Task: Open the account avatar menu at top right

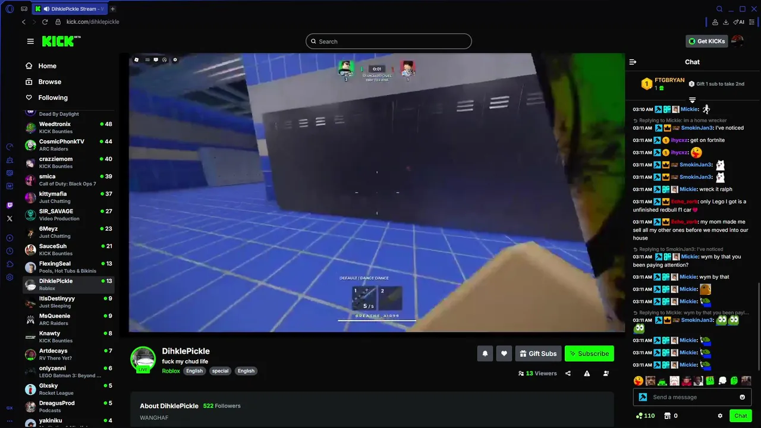Action: (x=737, y=41)
